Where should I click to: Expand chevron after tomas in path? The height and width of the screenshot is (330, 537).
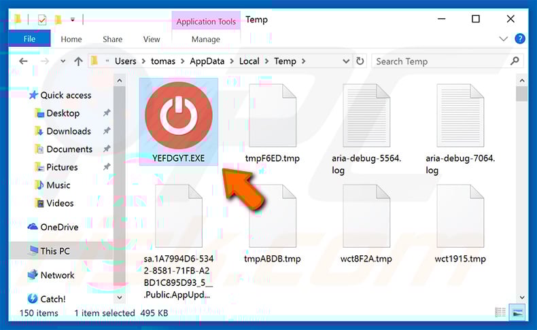pos(183,62)
